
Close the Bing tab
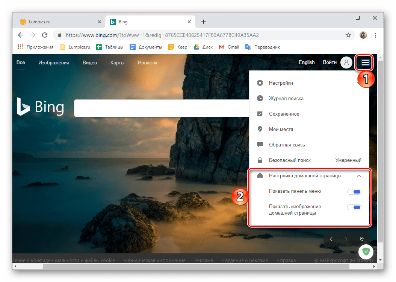(189, 22)
